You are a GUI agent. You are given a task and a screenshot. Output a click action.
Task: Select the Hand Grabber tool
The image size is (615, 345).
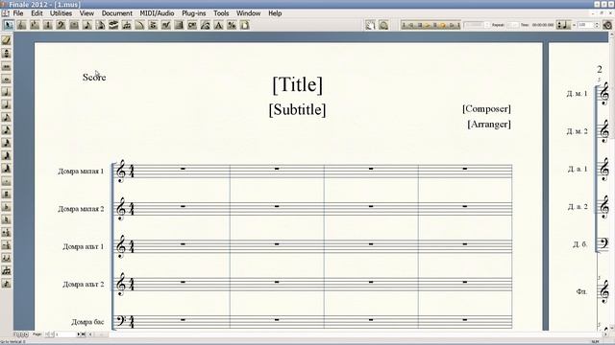(370, 25)
